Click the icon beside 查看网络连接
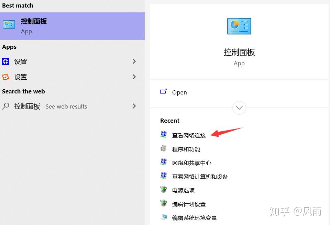 (164, 134)
